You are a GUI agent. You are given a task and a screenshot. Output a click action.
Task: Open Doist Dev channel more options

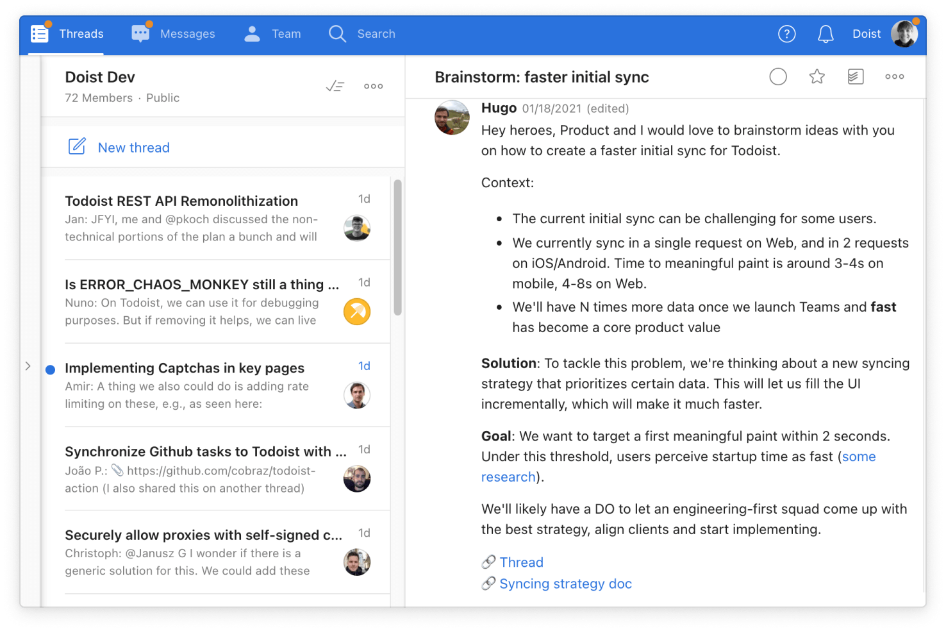tap(374, 86)
